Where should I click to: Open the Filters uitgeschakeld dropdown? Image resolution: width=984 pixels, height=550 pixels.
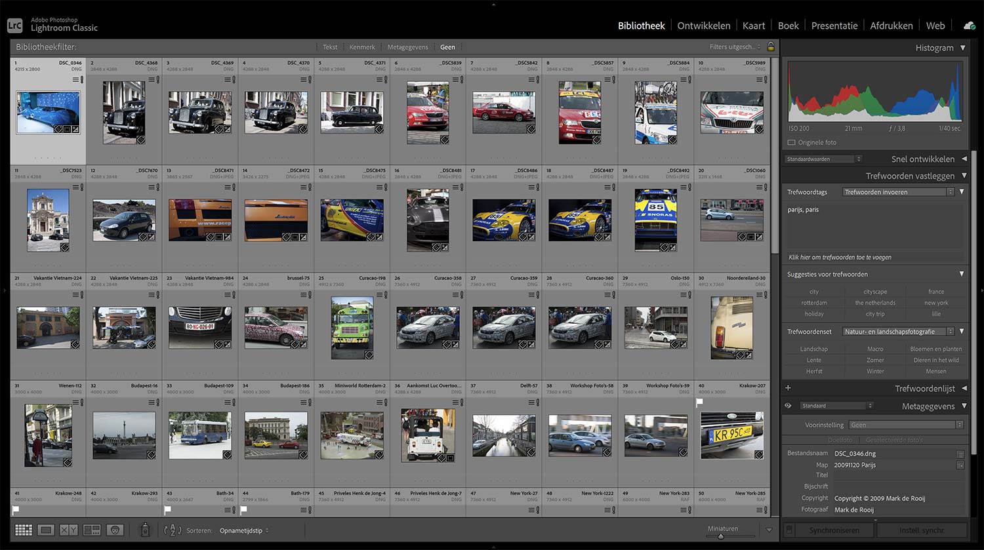click(x=735, y=47)
